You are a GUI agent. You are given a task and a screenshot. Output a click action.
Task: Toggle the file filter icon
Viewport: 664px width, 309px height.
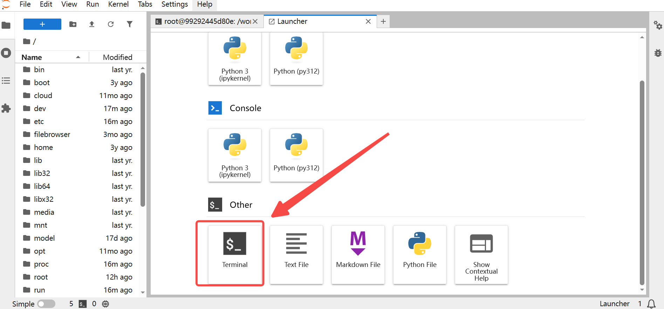tap(130, 24)
